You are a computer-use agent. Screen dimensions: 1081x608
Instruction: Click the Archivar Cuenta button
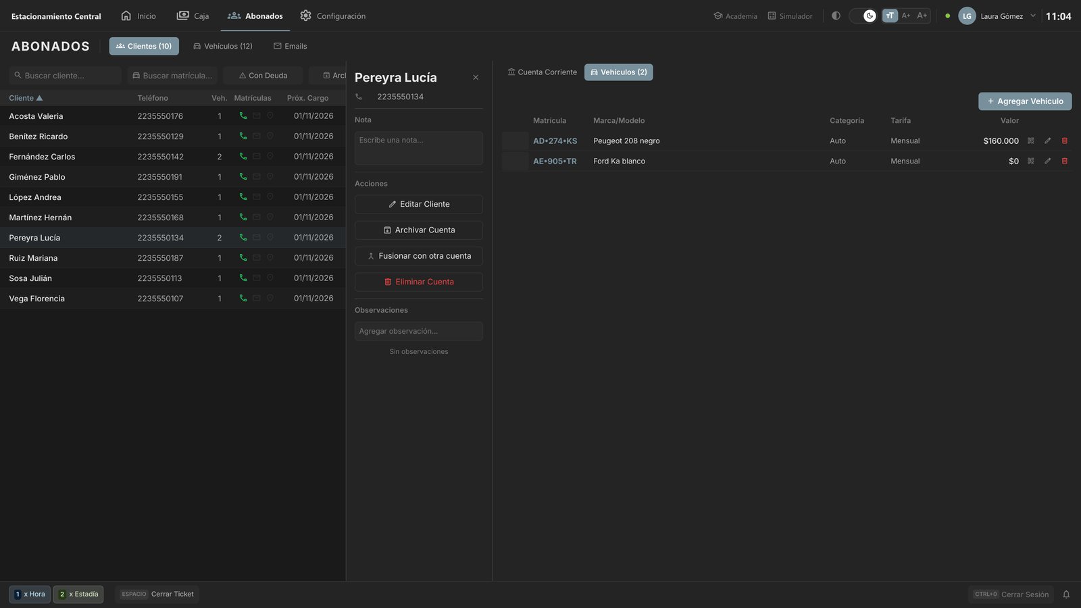(x=419, y=230)
